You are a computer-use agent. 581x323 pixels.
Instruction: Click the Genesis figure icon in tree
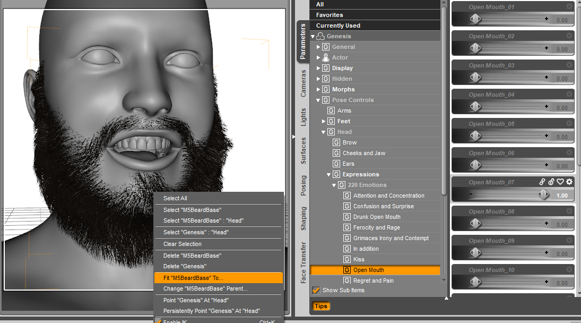[x=320, y=36]
